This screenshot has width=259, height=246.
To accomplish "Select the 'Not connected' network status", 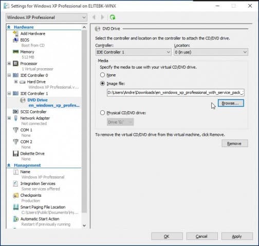I will [x=34, y=124].
